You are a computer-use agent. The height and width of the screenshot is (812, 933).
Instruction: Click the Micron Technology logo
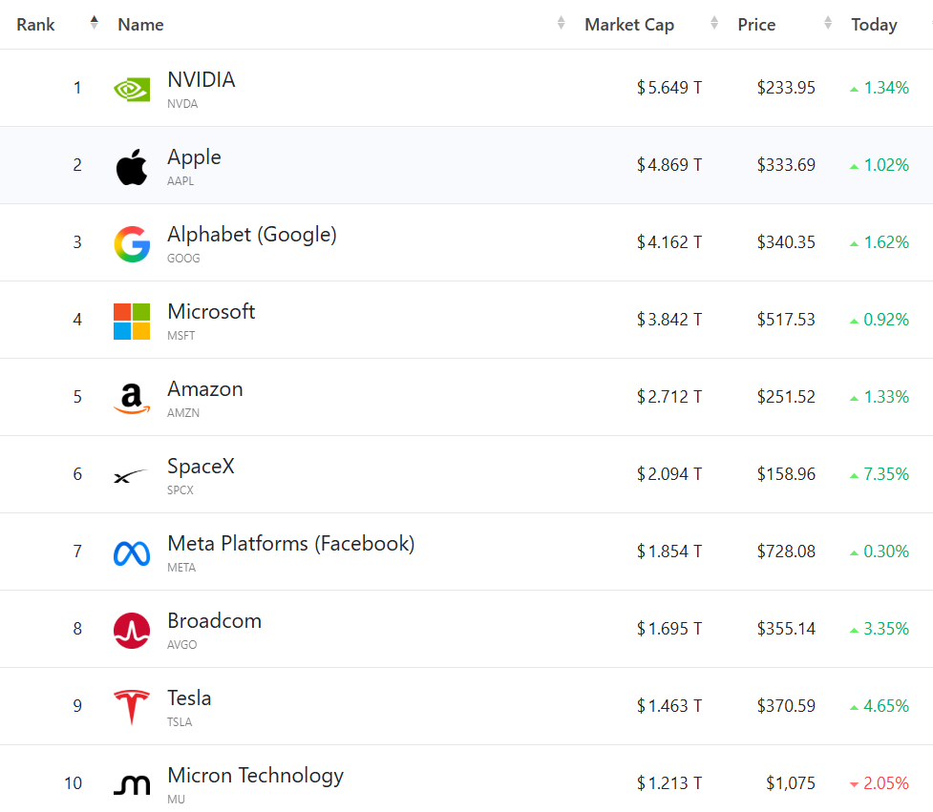point(132,784)
